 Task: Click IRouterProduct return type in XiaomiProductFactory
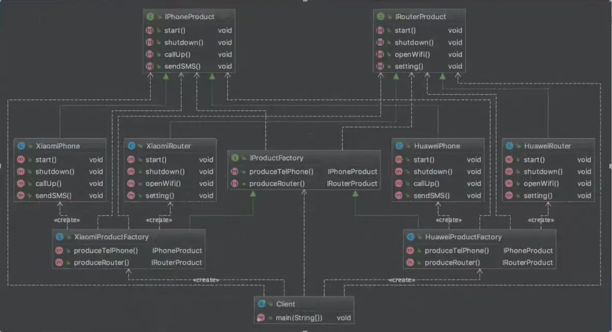(177, 263)
